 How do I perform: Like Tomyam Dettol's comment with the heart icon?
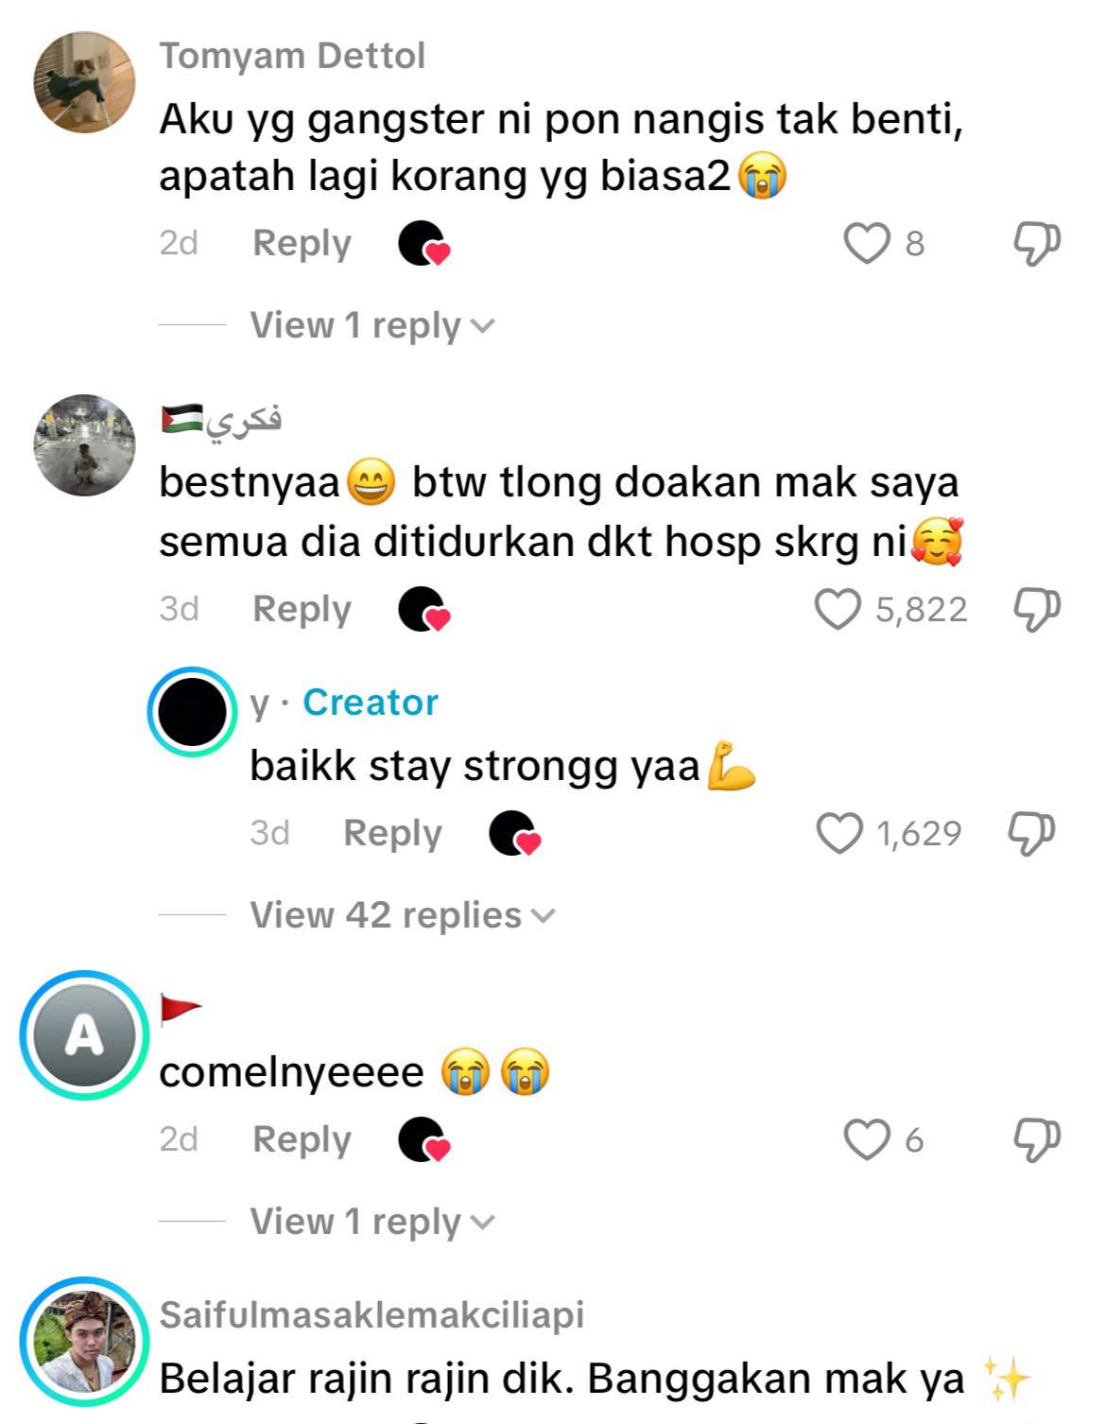coord(867,244)
